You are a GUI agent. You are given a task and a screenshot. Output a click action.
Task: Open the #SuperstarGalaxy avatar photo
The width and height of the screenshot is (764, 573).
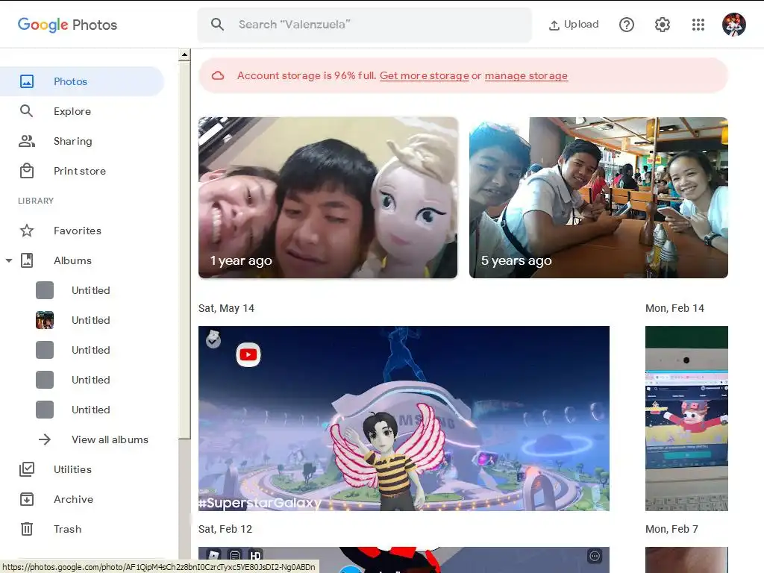click(404, 418)
